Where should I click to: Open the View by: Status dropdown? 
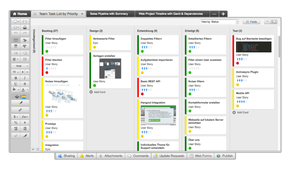point(220,21)
